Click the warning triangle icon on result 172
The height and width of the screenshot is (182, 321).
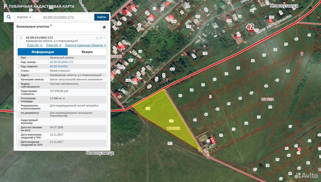97,38
